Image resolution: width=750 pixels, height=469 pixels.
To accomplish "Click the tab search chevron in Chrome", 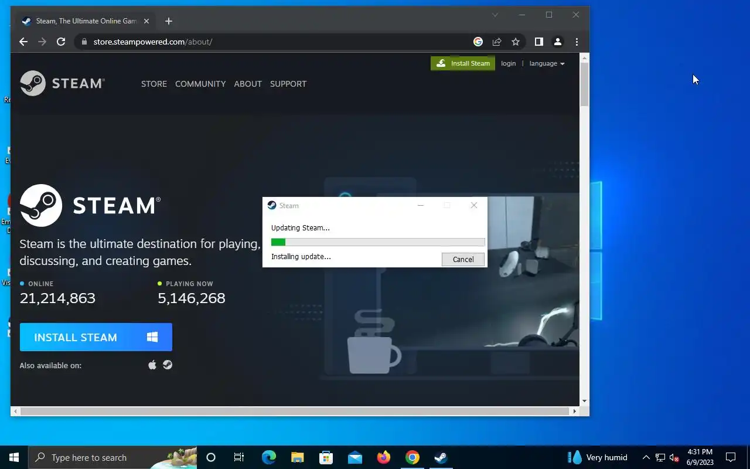I will (x=495, y=15).
